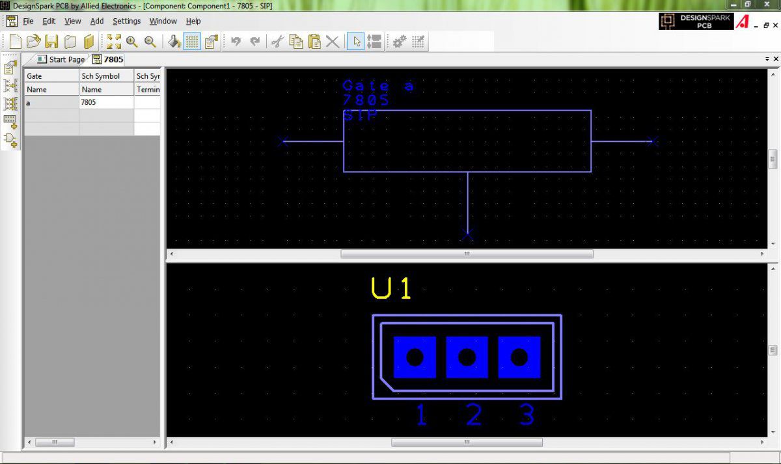Click the gears icon in the toolbar
The width and height of the screenshot is (781, 464).
(x=399, y=42)
